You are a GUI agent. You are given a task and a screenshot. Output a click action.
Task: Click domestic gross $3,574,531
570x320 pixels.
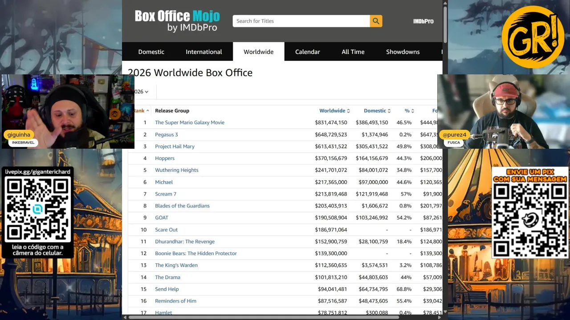(375, 265)
